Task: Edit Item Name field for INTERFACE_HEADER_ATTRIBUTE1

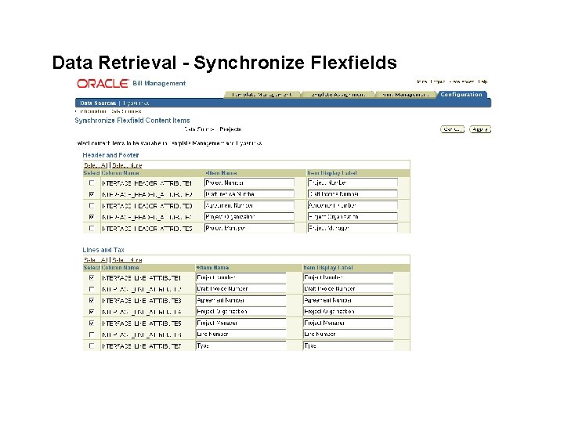Action: coord(249,183)
